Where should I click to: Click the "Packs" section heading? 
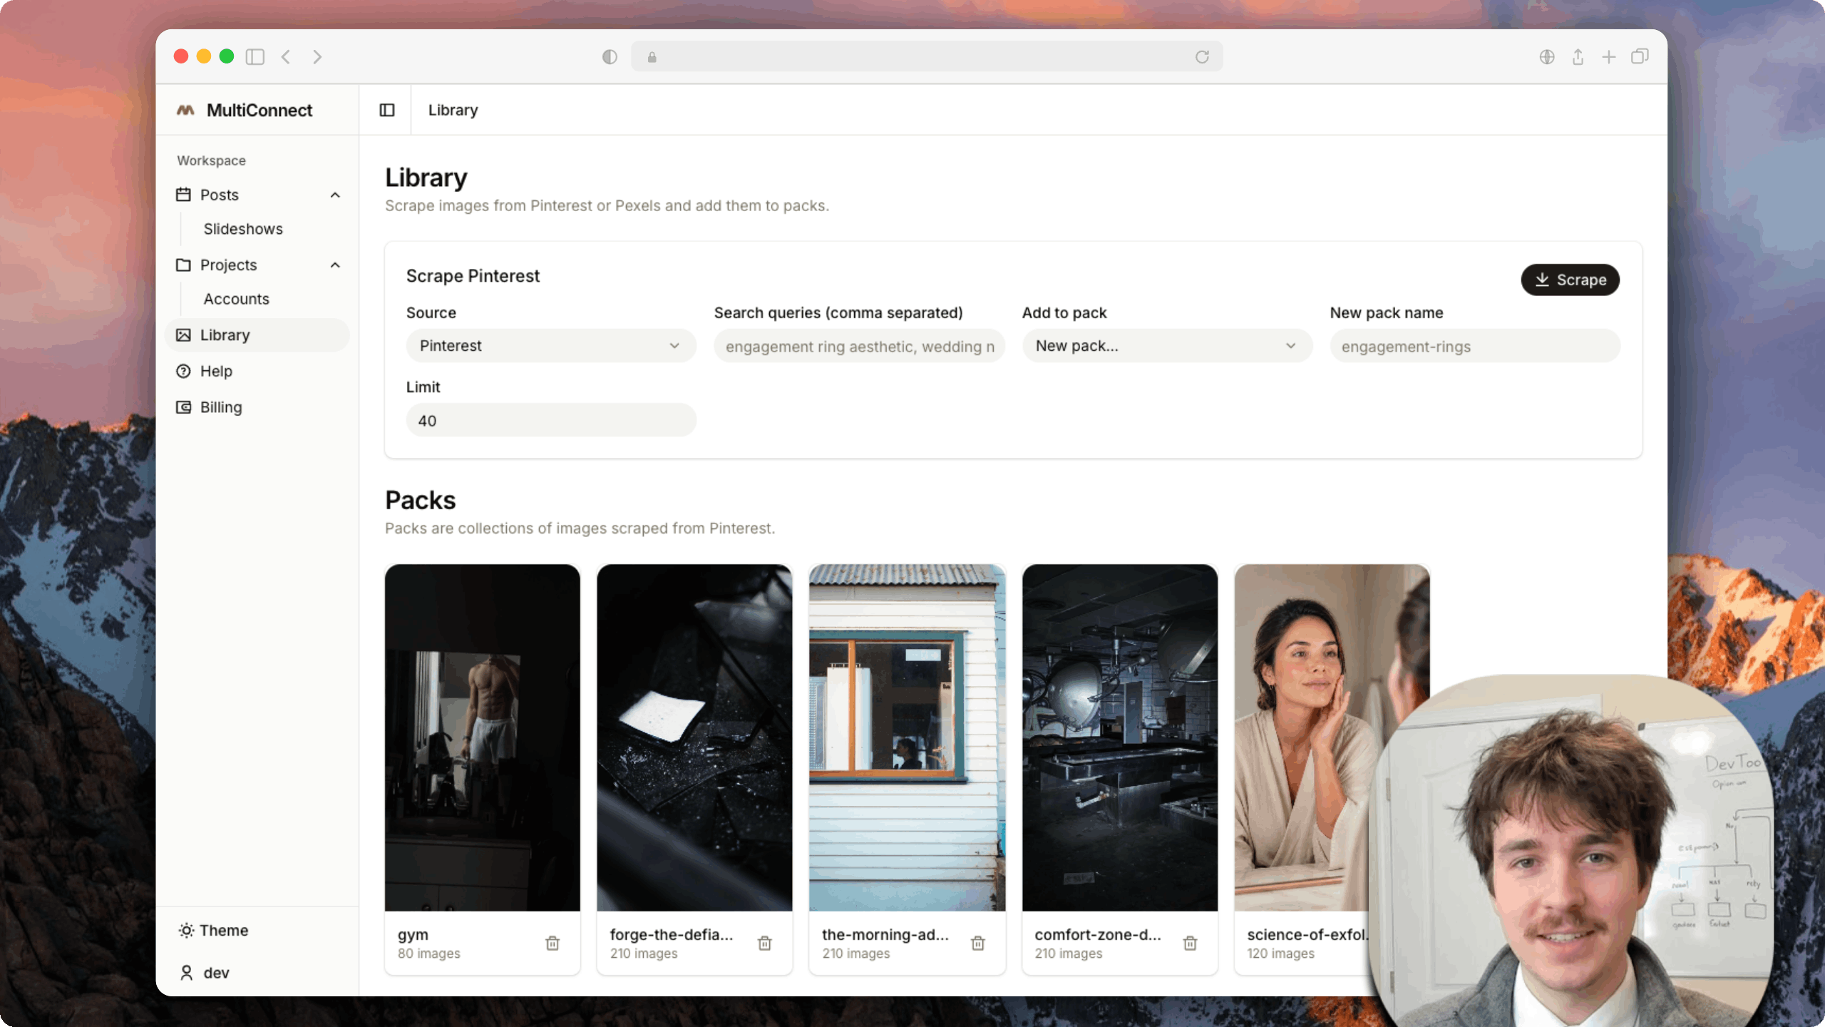point(421,501)
